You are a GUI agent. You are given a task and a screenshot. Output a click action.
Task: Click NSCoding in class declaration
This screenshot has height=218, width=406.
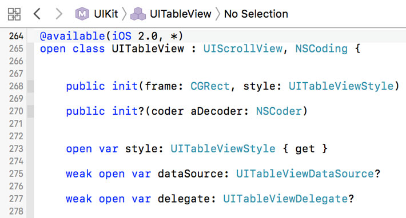tap(321, 49)
